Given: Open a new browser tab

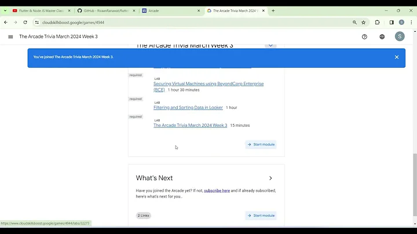Looking at the screenshot, I should (273, 10).
